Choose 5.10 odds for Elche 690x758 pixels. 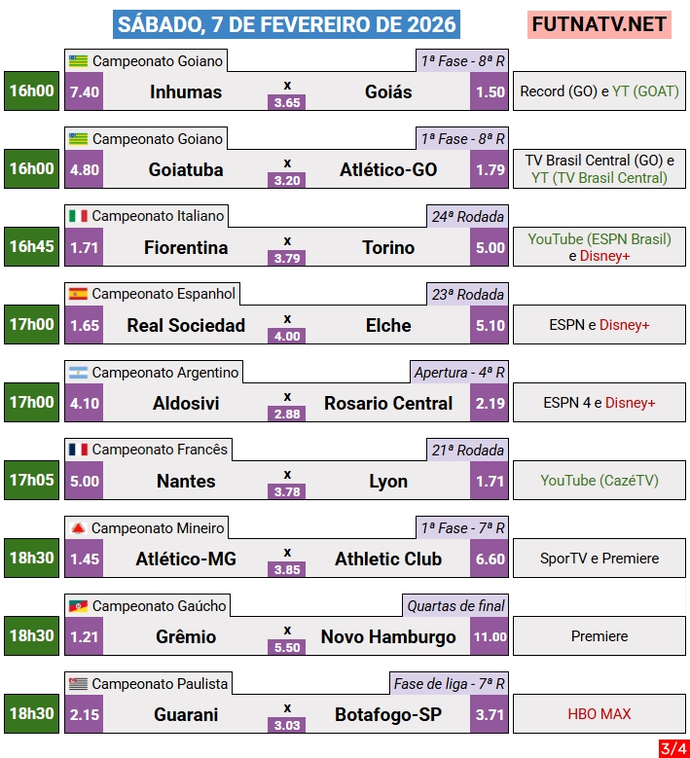[490, 326]
